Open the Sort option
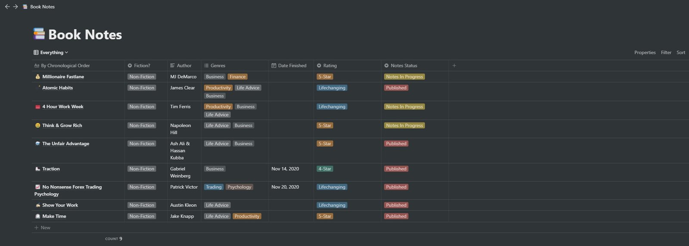Image resolution: width=689 pixels, height=246 pixels. click(681, 52)
